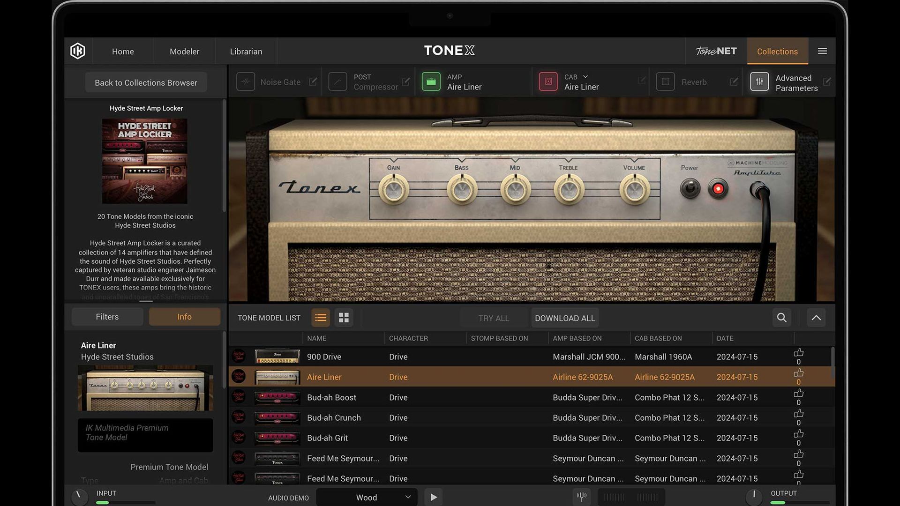
Task: Switch to the Modeler tab
Action: point(184,51)
